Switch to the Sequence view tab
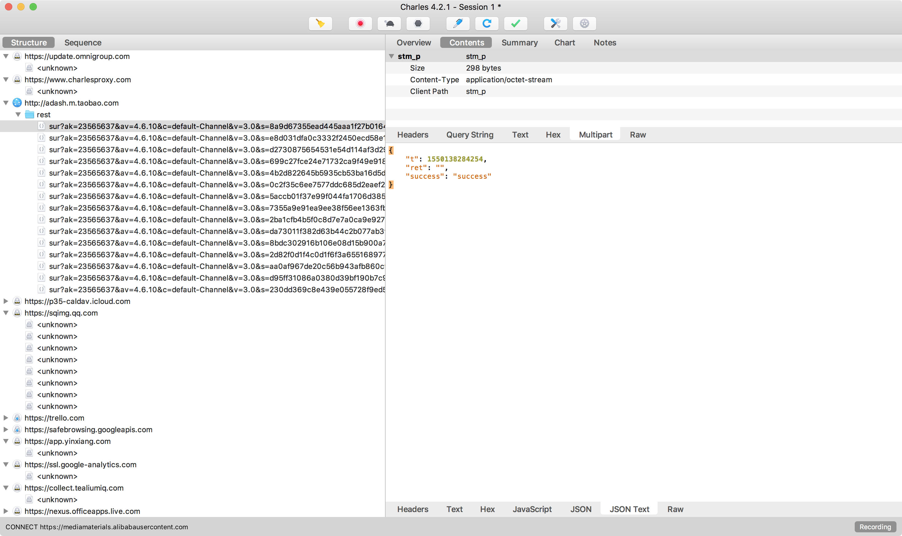The width and height of the screenshot is (902, 536). (83, 43)
